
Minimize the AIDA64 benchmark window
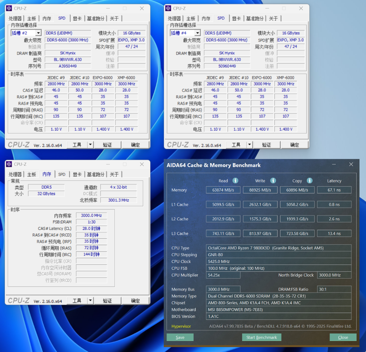(334, 164)
